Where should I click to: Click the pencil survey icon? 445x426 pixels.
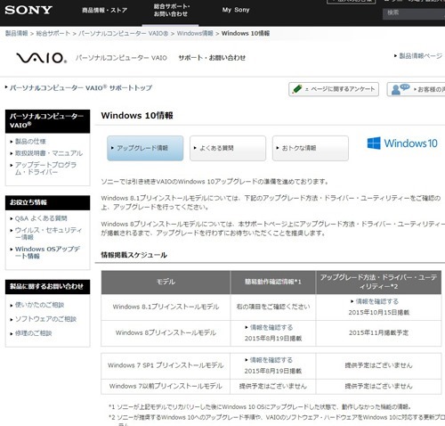(297, 89)
